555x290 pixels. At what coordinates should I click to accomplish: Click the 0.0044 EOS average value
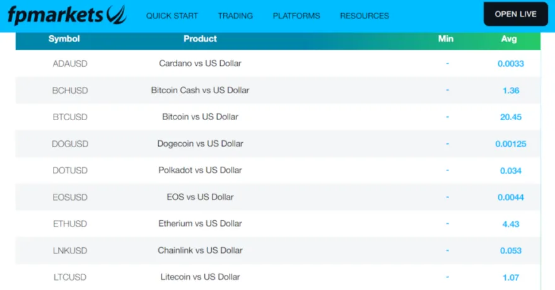point(511,197)
